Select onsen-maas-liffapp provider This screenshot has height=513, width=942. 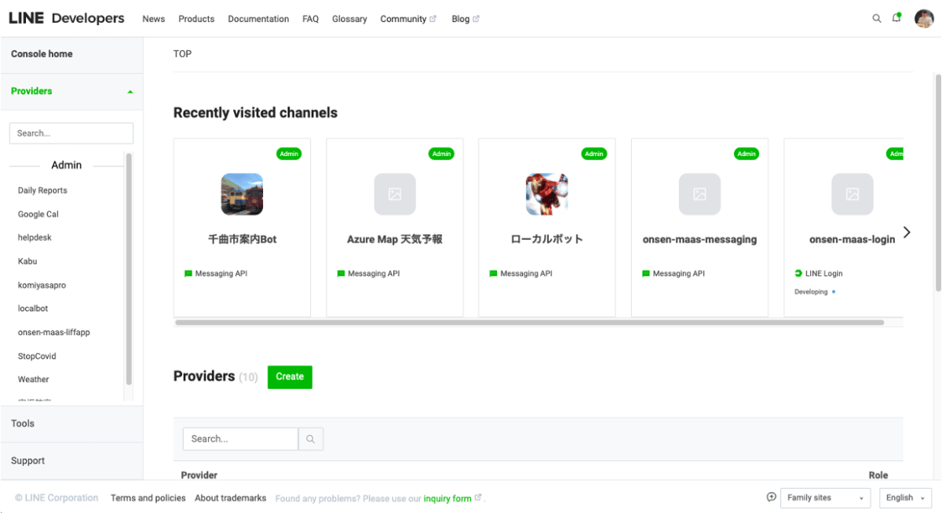[x=54, y=333]
